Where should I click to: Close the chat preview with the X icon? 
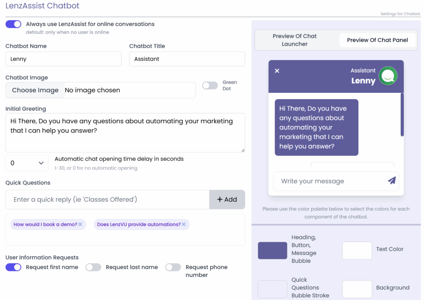(x=277, y=71)
